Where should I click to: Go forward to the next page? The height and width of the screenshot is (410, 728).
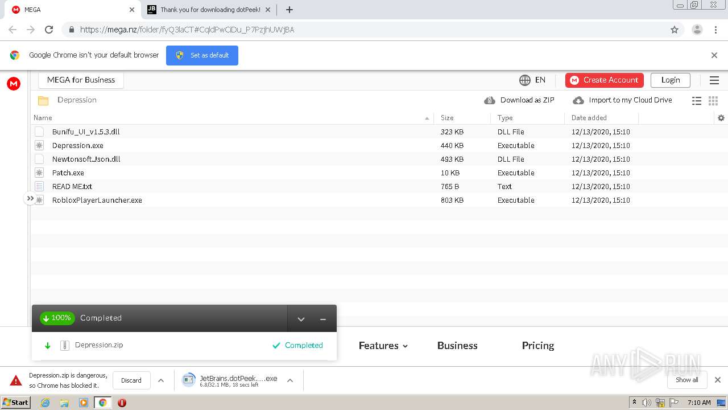(x=31, y=30)
